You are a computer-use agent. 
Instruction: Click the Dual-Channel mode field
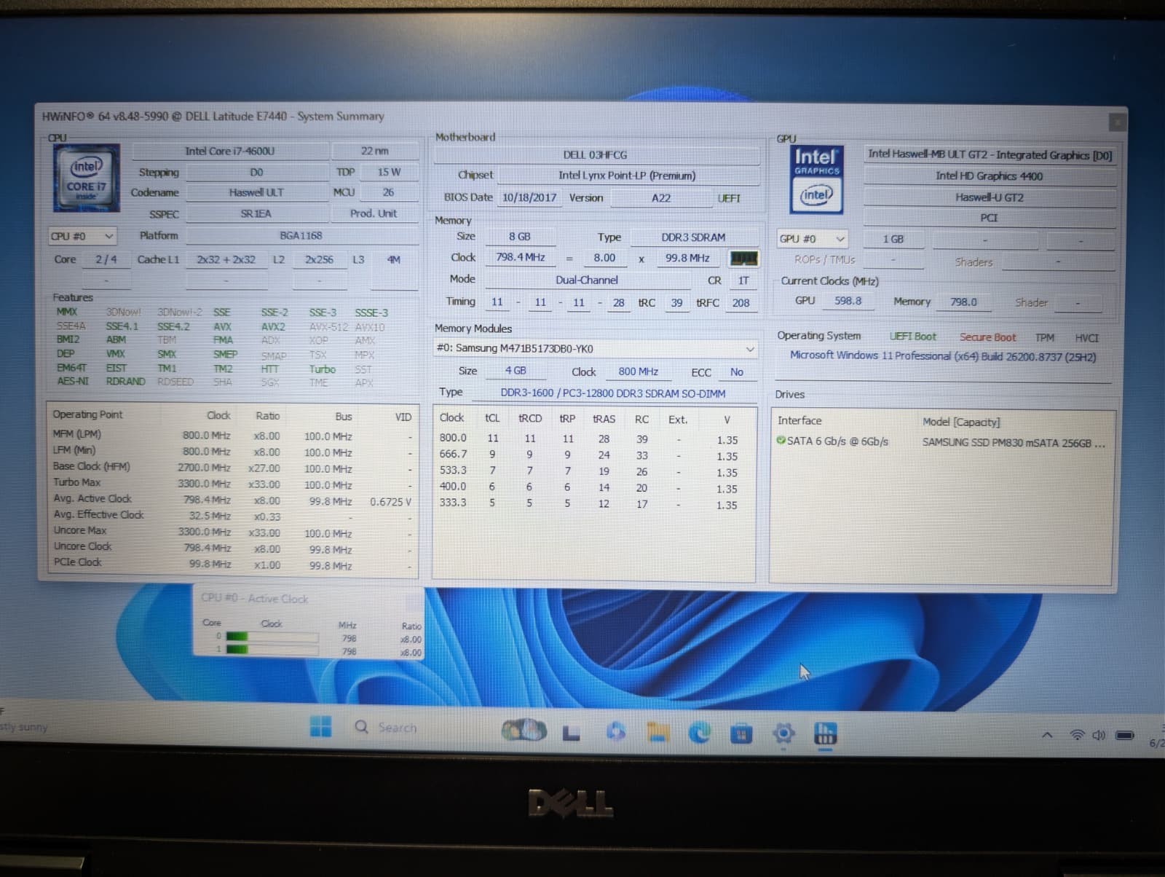[587, 280]
